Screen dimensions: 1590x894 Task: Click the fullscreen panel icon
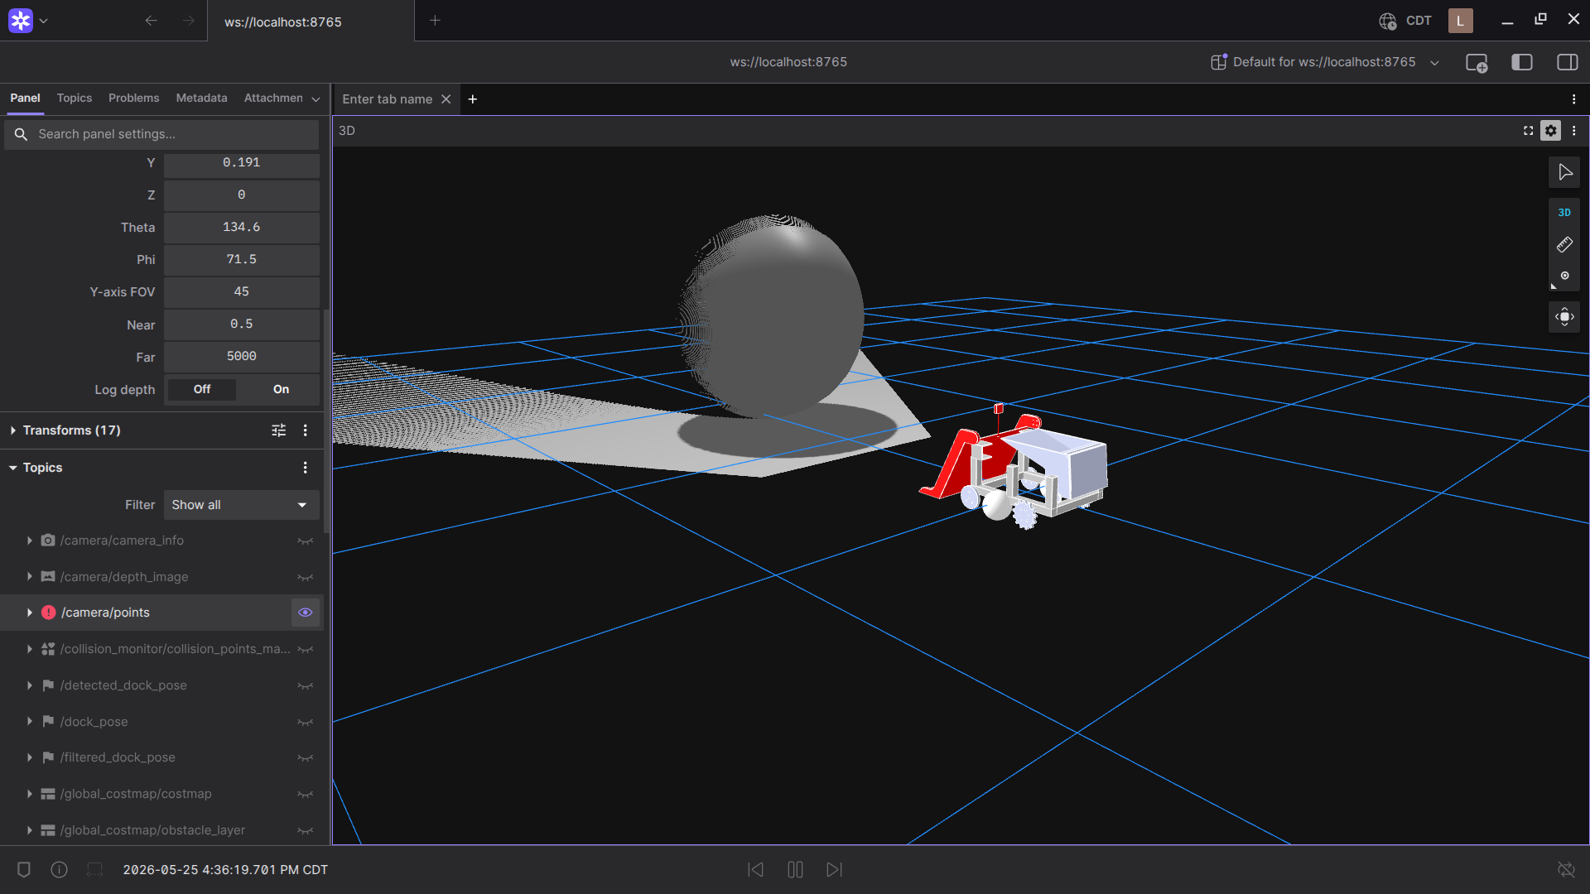(1529, 131)
